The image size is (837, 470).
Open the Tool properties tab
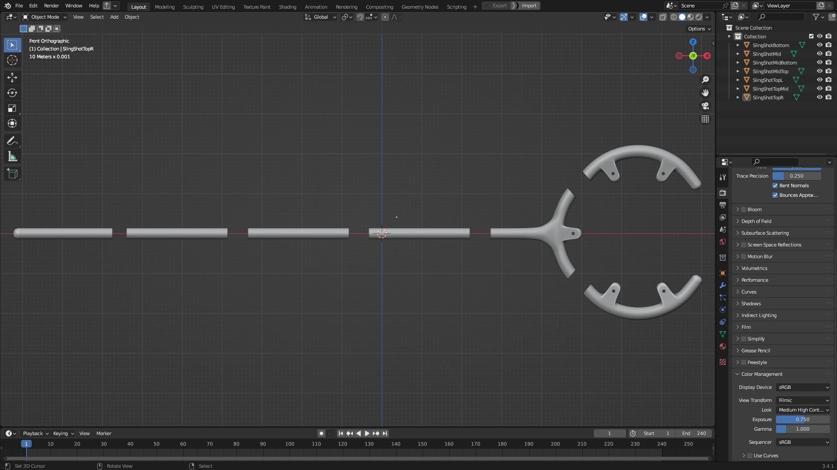point(723,177)
